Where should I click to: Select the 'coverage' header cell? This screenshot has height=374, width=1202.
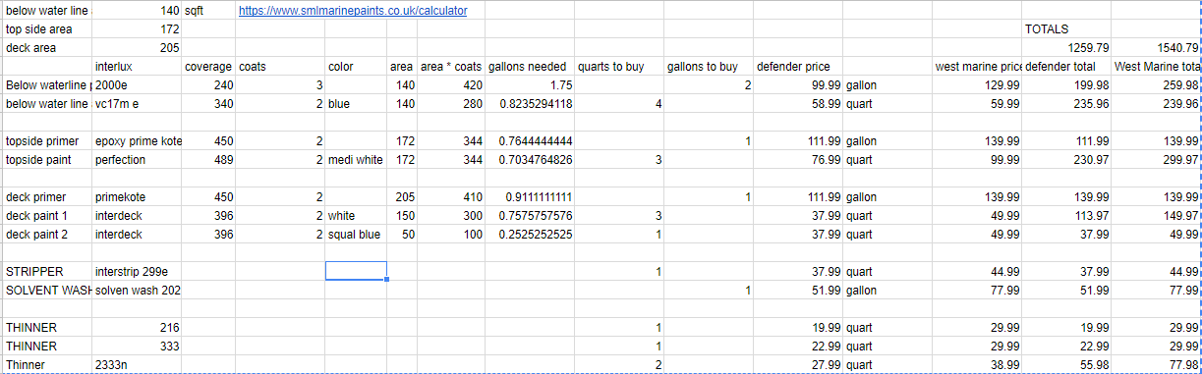click(208, 67)
